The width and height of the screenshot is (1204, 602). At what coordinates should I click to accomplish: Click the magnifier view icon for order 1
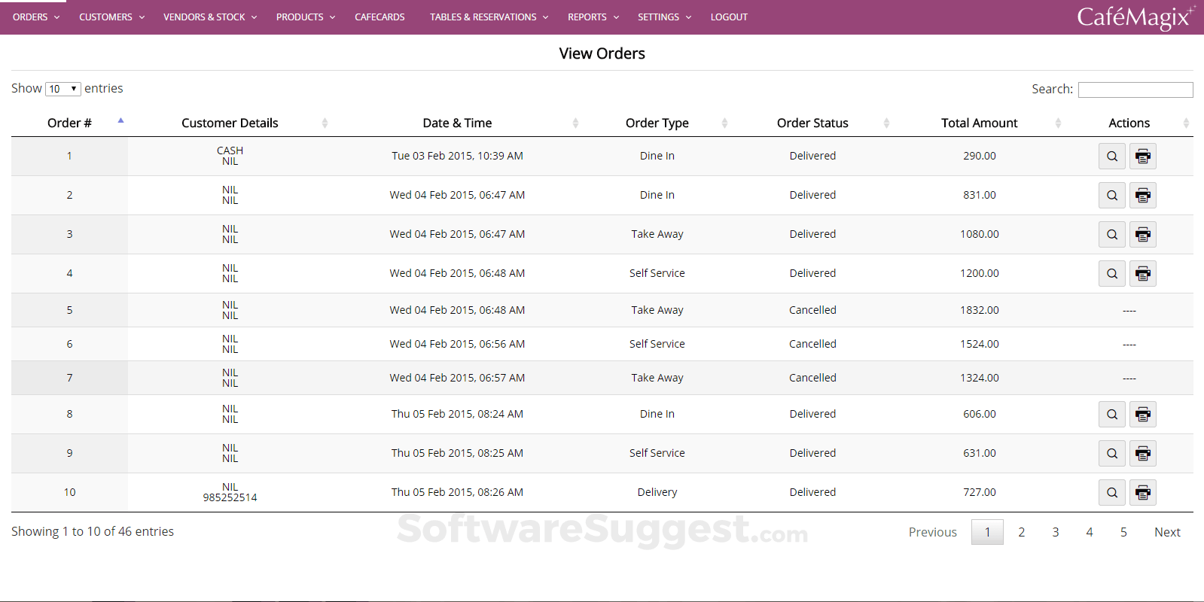[1111, 157]
